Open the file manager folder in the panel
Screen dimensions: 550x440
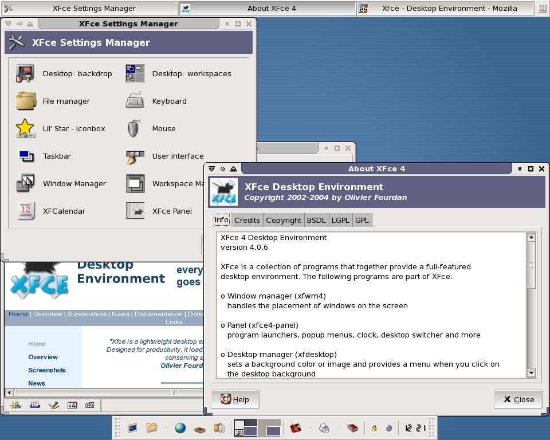pos(152,427)
